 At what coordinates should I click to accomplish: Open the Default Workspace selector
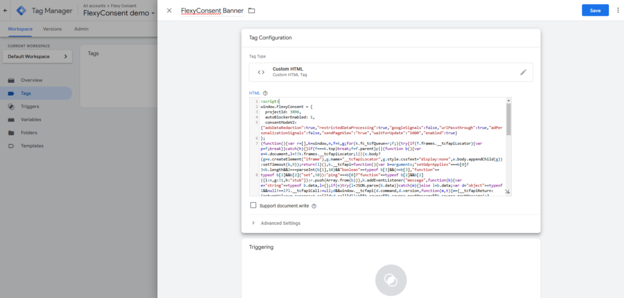click(37, 57)
